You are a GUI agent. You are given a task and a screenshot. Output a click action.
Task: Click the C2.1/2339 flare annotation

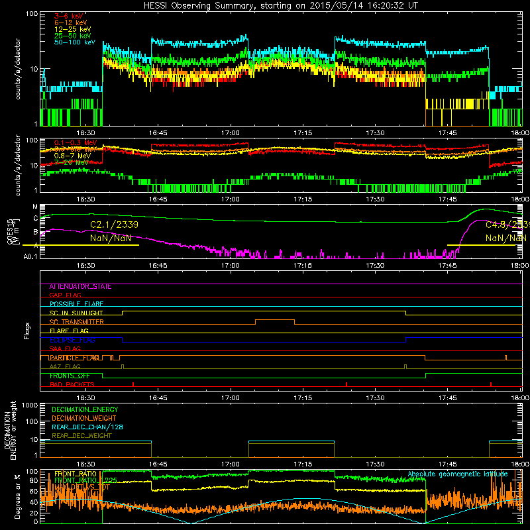point(114,225)
